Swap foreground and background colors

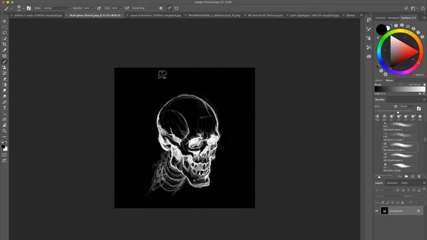tap(6, 142)
